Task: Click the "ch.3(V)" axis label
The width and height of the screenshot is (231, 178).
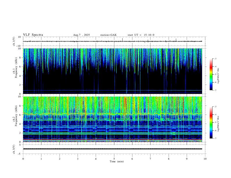Action: 14,149
